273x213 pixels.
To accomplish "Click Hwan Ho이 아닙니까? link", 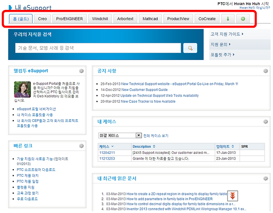I will (x=255, y=8).
